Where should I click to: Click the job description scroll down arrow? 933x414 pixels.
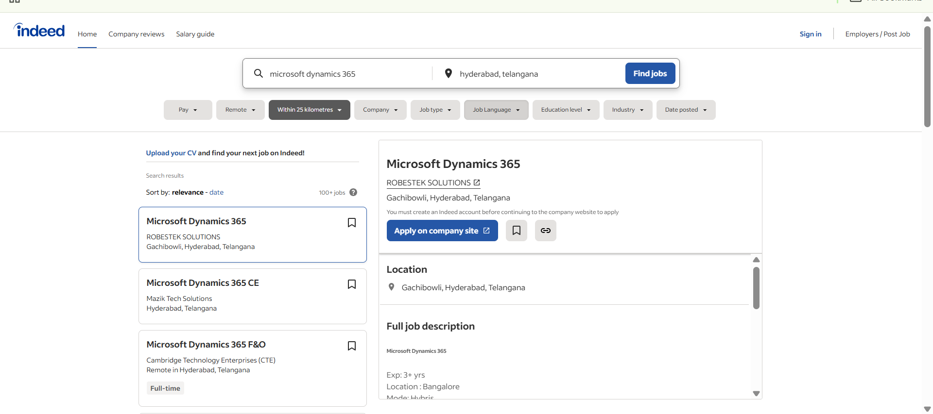756,394
